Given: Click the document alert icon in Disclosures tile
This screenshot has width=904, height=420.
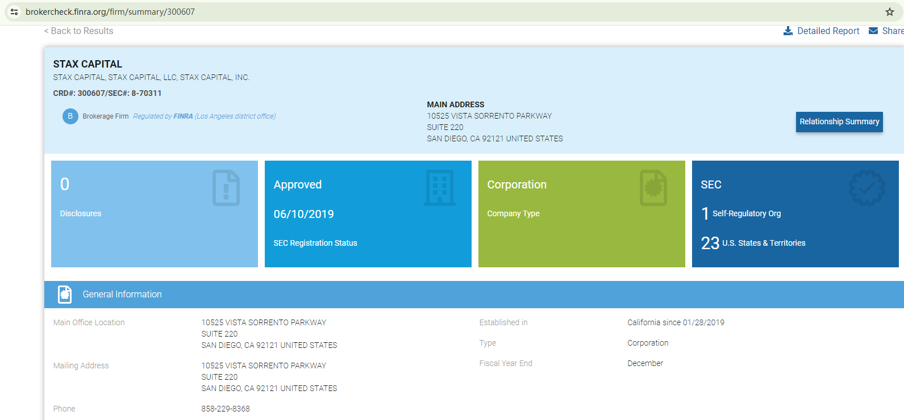Looking at the screenshot, I should [x=226, y=188].
